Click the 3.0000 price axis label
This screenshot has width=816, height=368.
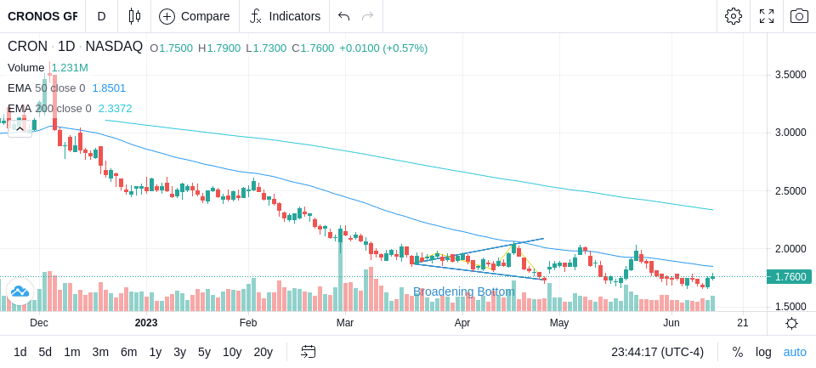point(790,133)
